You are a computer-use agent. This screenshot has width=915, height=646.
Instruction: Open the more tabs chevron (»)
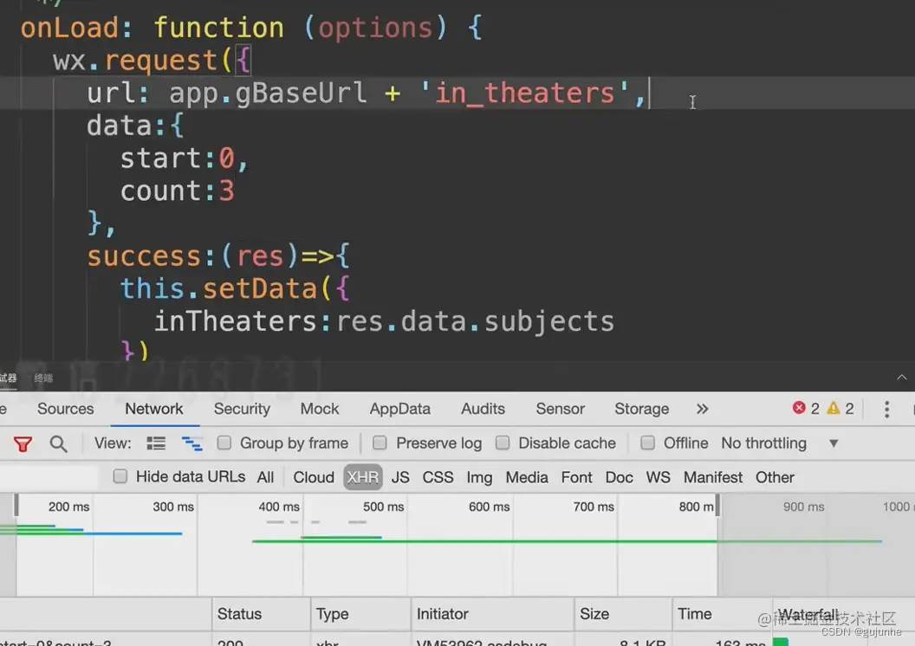point(702,410)
